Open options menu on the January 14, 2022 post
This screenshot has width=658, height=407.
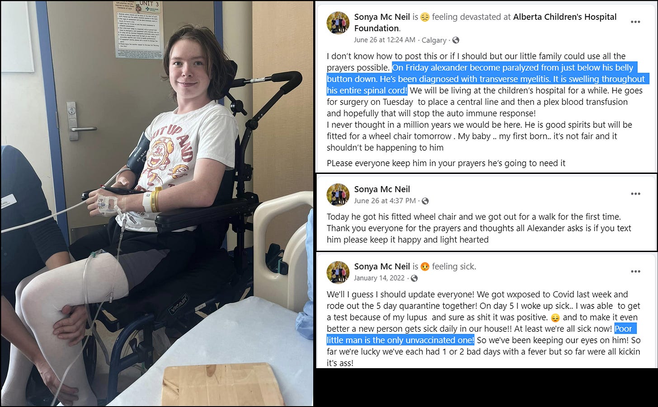pyautogui.click(x=635, y=271)
